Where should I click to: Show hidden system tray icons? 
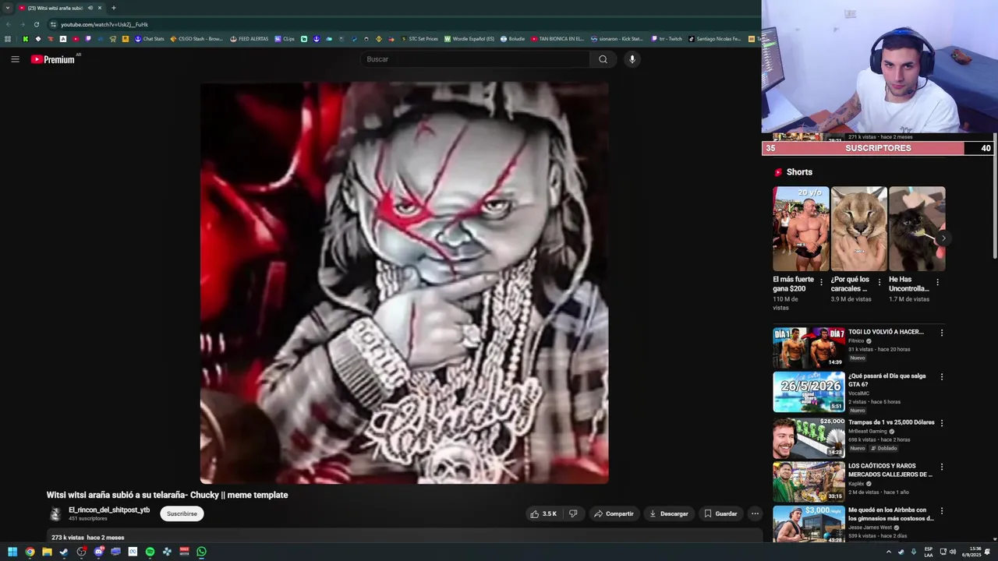(x=888, y=552)
